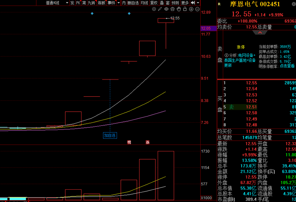Zoom out chart with minus icon
This screenshot has width=296, height=202.
[x=197, y=9]
